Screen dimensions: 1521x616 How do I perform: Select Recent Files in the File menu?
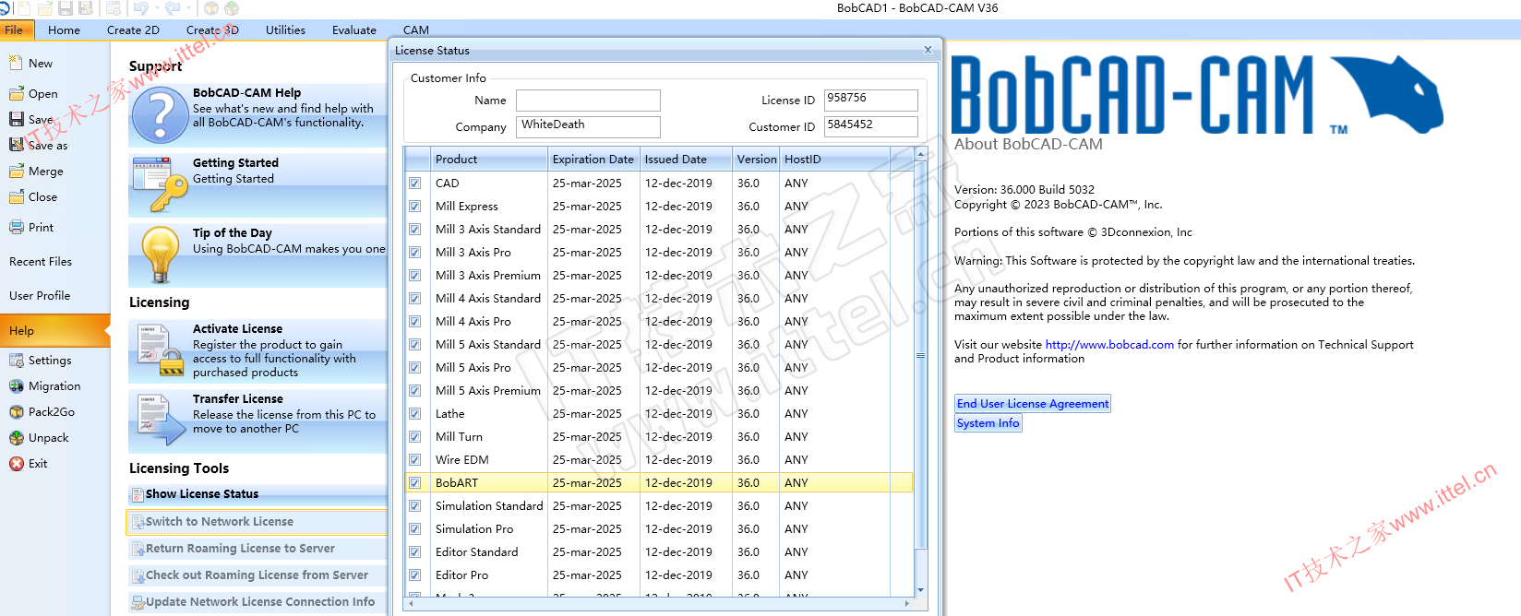pos(41,262)
